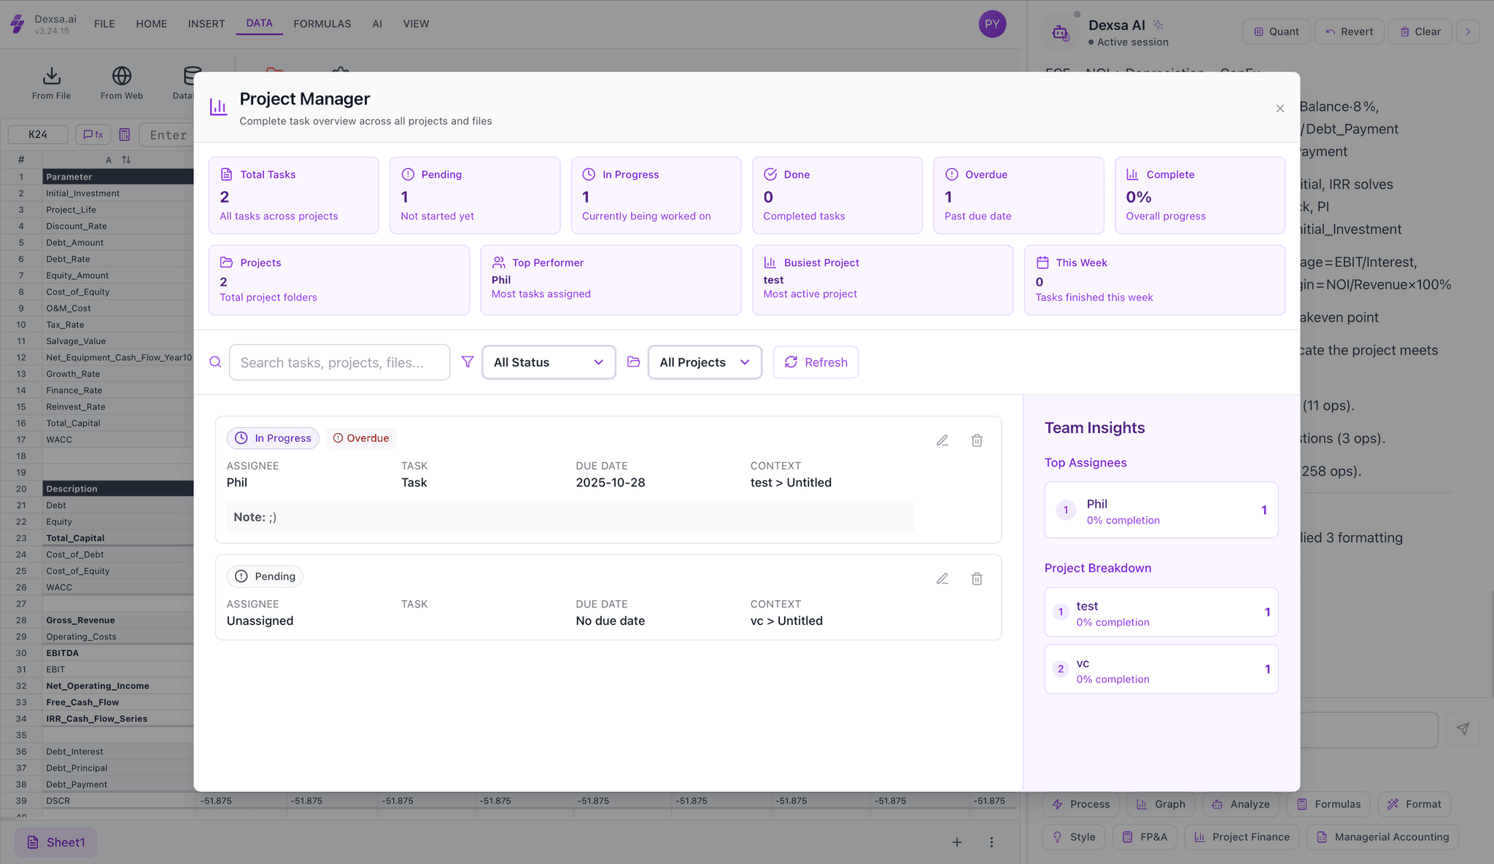Click the Refresh button
This screenshot has width=1494, height=864.
[x=816, y=362]
